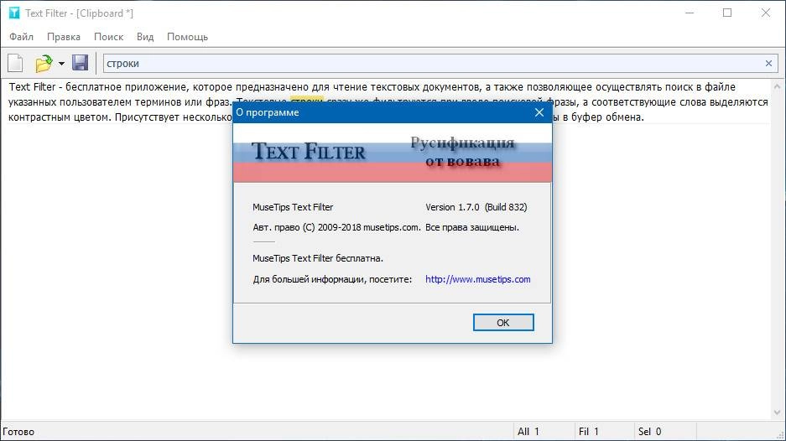Open the Вид menu
This screenshot has width=786, height=441.
click(145, 37)
